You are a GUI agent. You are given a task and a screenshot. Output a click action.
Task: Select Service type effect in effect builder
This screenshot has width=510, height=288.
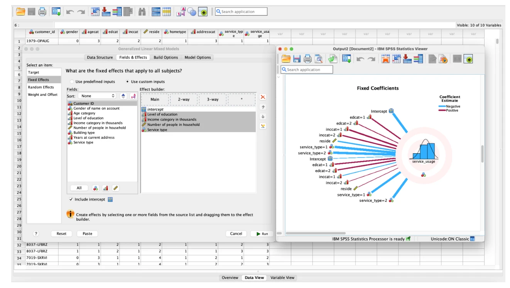click(x=198, y=130)
